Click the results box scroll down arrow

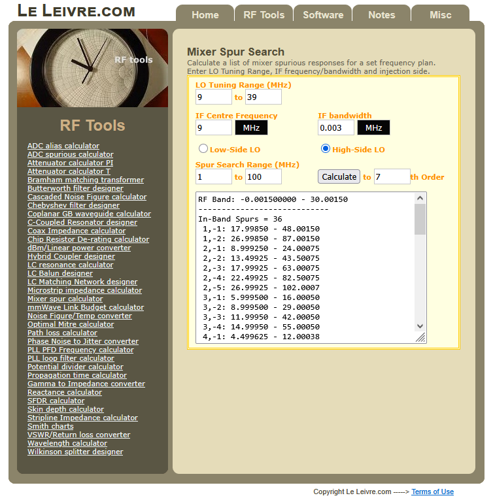pos(420,326)
